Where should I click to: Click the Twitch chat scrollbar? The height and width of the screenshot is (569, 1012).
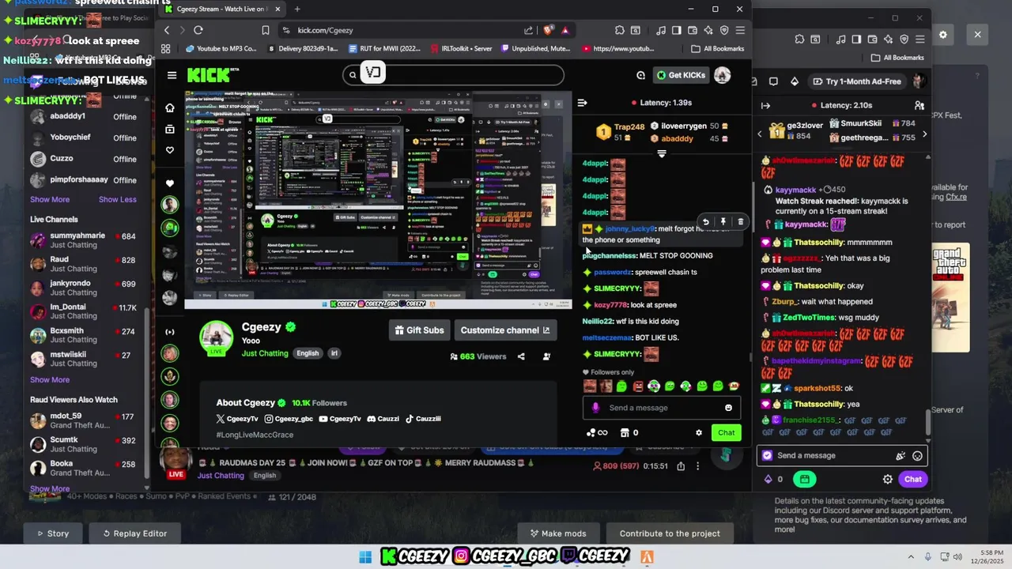[x=928, y=420]
